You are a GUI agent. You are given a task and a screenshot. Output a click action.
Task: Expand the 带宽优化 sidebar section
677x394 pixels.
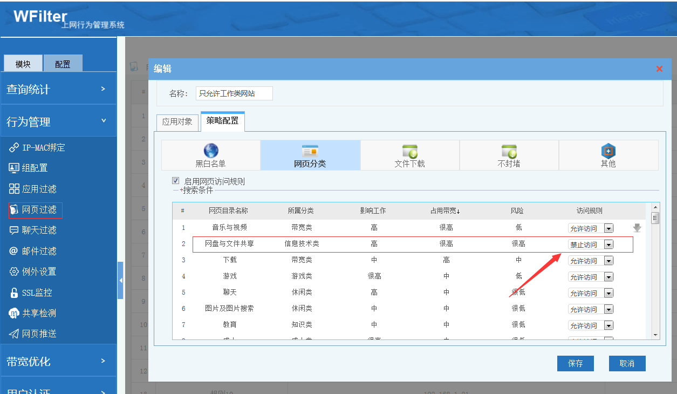(58, 361)
